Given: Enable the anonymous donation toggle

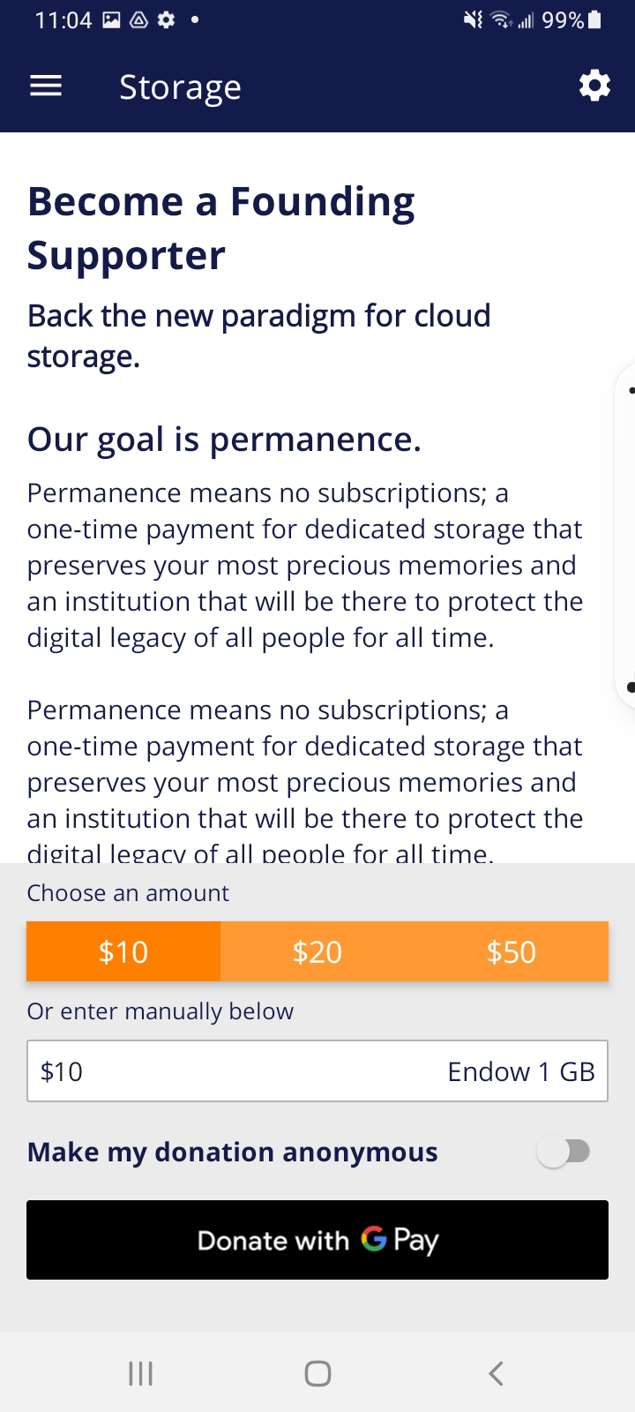Looking at the screenshot, I should coord(564,1152).
